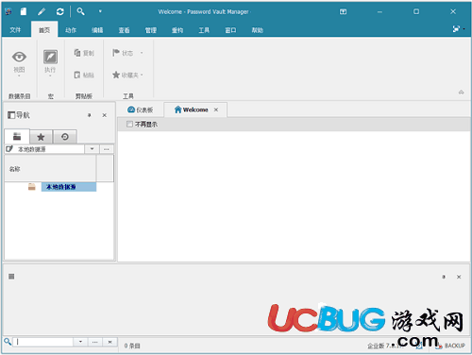Click the pencil edit icon in title bar
Screen dimensions: 472x355
tap(42, 11)
